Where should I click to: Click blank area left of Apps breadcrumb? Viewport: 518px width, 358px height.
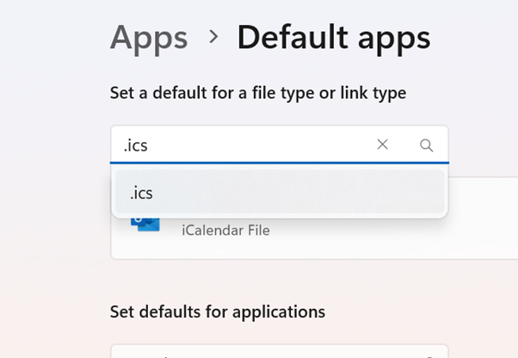[52, 38]
